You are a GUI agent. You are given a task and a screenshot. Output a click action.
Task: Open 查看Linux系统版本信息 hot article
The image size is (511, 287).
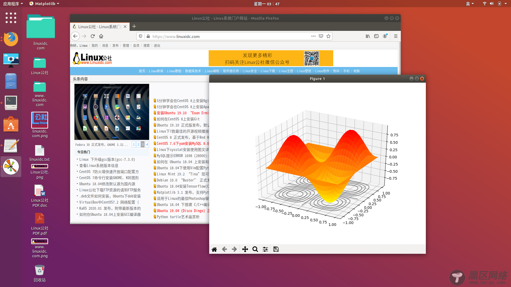coord(99,166)
